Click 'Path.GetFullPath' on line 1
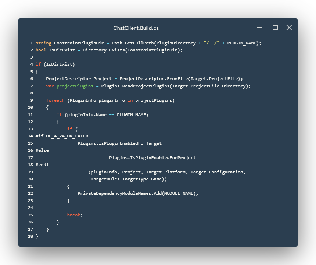 click(x=133, y=43)
